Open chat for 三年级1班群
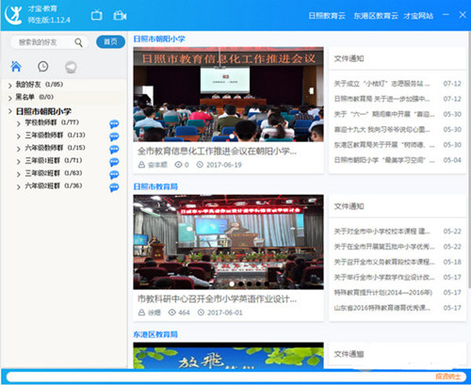The width and height of the screenshot is (471, 385). tap(114, 162)
